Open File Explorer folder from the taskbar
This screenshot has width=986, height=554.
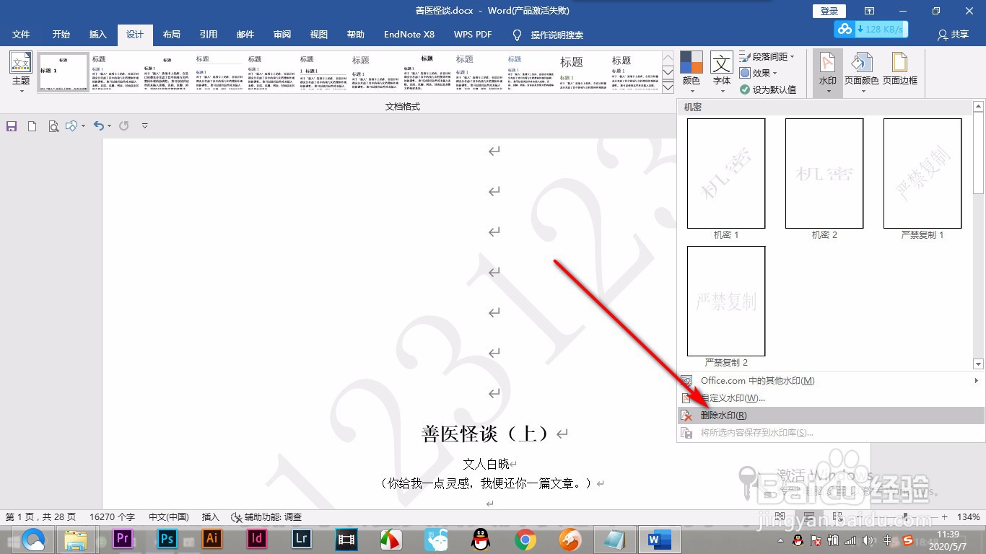tap(77, 540)
